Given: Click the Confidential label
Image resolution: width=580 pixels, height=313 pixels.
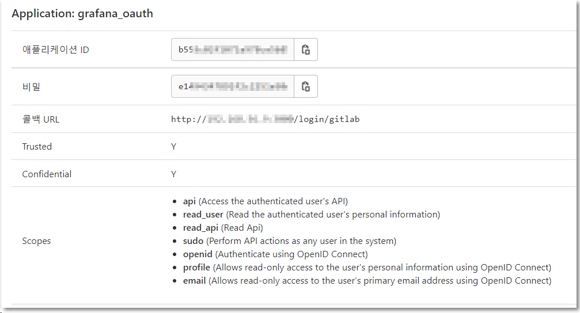Looking at the screenshot, I should click(47, 174).
